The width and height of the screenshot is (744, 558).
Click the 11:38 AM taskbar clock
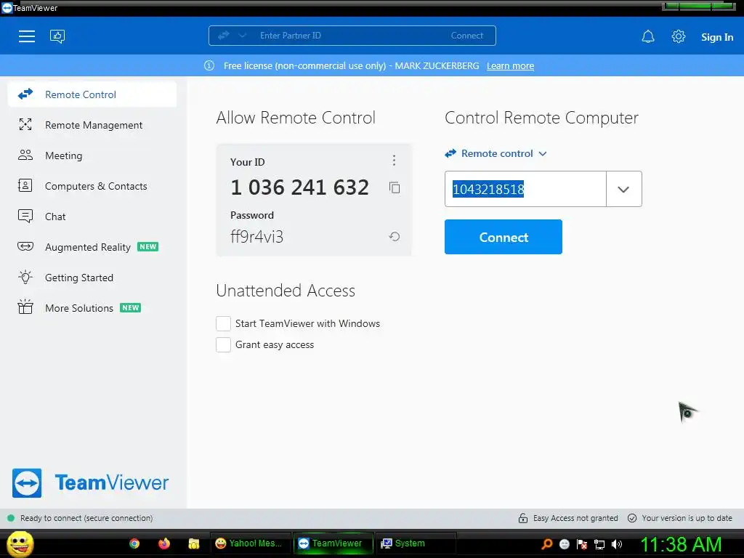pos(681,544)
